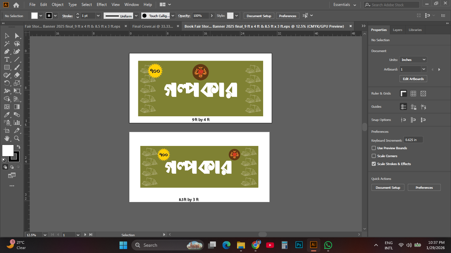Screen dimensions: 451x253
Task: Select the Selection tool in the toolbar
Action: 7,36
